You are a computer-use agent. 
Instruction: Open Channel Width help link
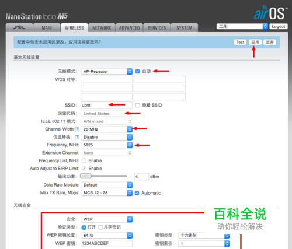(x=77, y=129)
